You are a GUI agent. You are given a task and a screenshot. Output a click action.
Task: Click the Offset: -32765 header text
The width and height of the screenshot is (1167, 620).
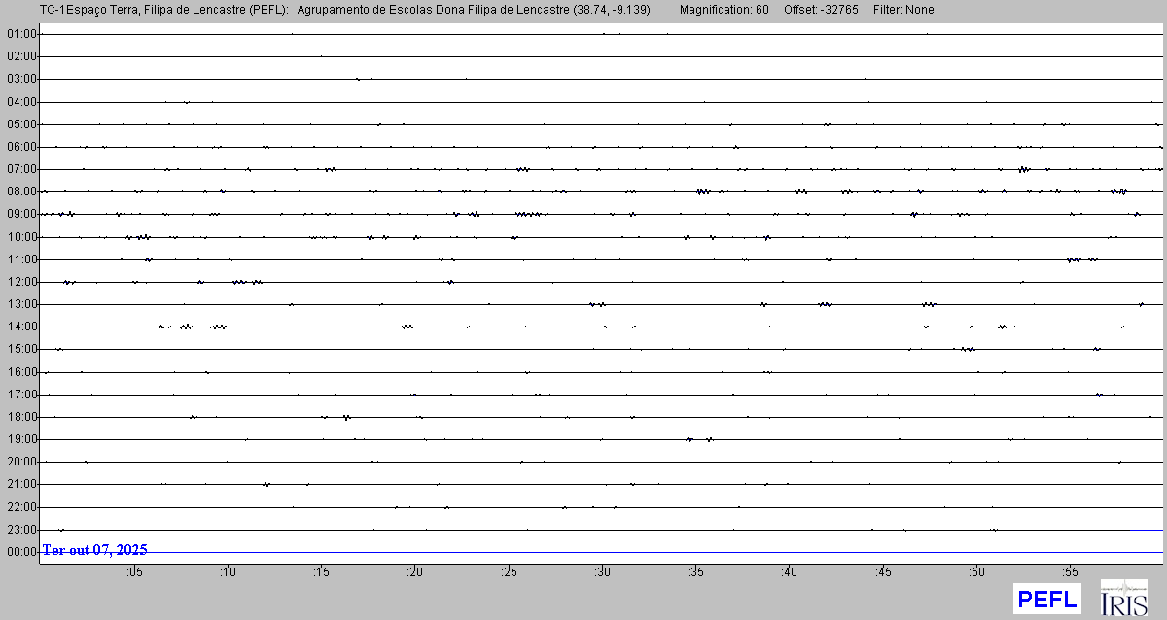pyautogui.click(x=821, y=10)
